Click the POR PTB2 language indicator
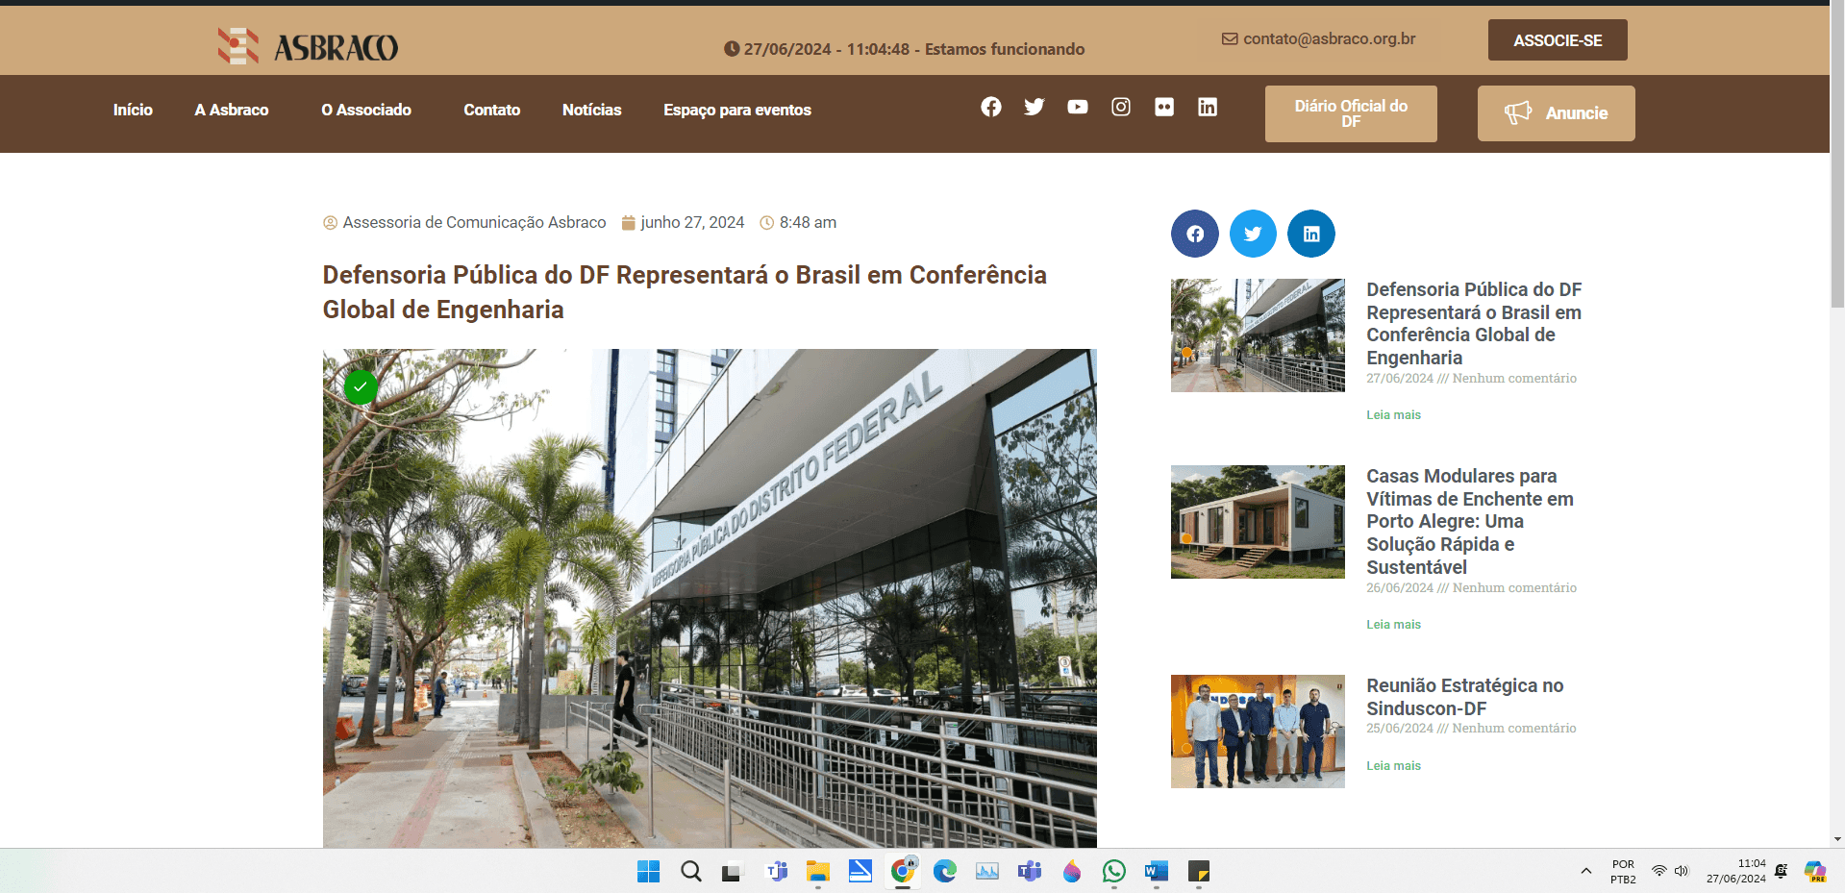Viewport: 1845px width, 893px height. point(1623,871)
